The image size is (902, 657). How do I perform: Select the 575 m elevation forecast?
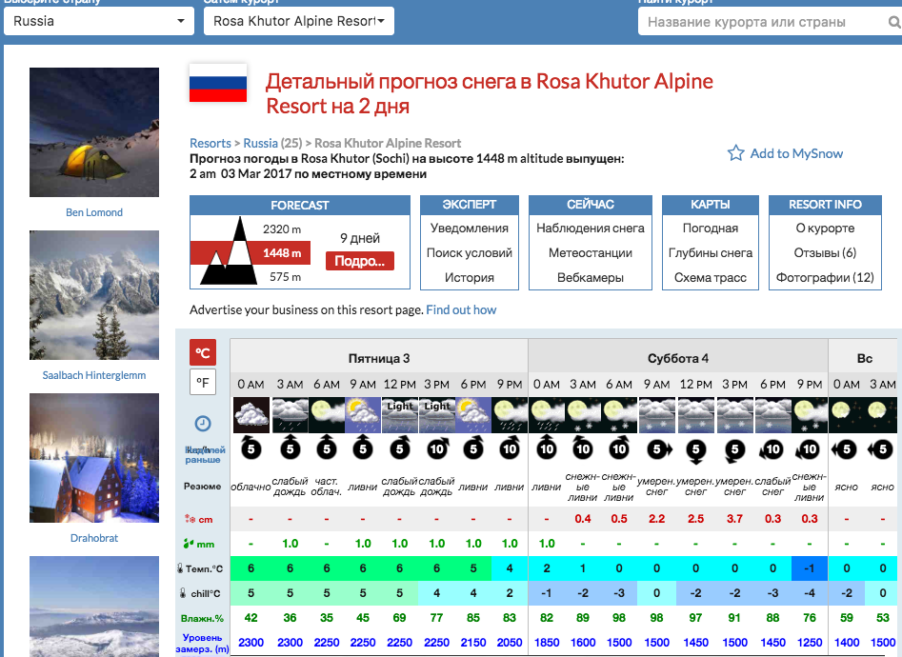[x=286, y=277]
